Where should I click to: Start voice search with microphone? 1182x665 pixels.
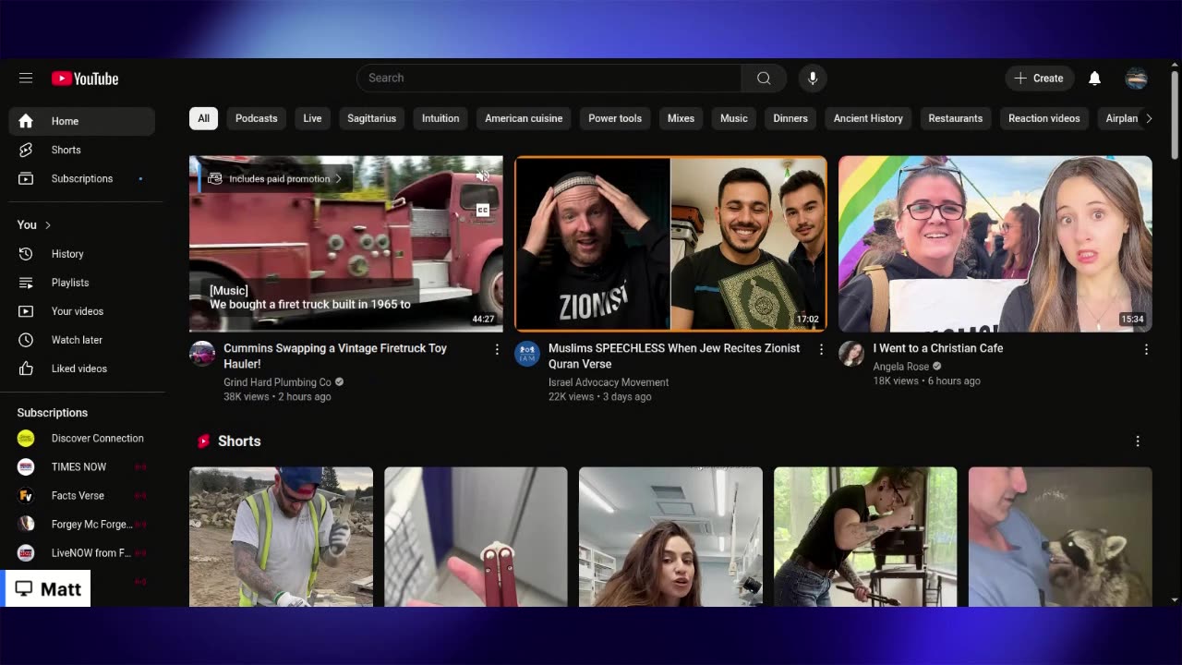pos(813,79)
